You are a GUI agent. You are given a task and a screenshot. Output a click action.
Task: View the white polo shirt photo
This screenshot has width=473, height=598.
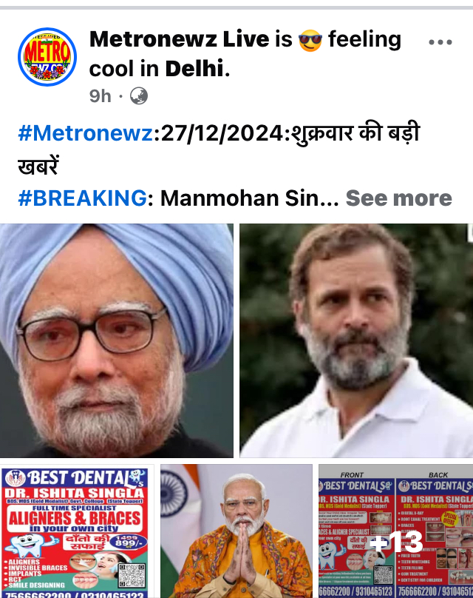(x=356, y=340)
